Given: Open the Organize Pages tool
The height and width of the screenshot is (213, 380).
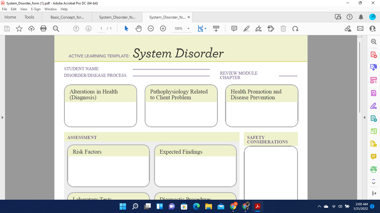Looking at the screenshot, I should [373, 80].
